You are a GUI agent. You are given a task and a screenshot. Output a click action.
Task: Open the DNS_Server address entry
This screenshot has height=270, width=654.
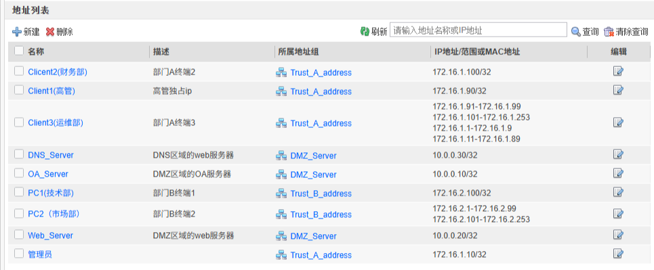point(50,156)
